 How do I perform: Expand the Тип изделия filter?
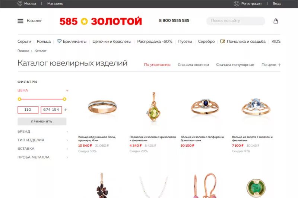pyautogui.click(x=67, y=140)
